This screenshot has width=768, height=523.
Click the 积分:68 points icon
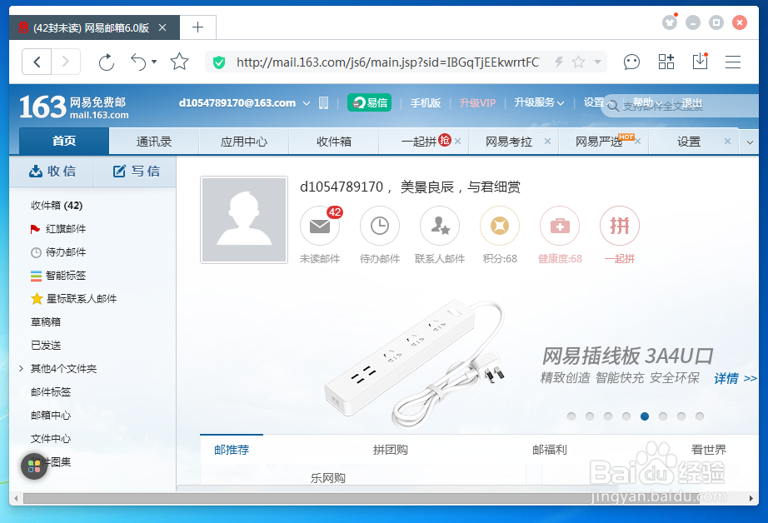500,226
